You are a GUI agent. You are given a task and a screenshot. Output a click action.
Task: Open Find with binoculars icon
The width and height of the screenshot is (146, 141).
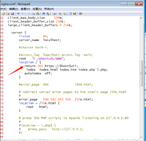click(x=43, y=13)
